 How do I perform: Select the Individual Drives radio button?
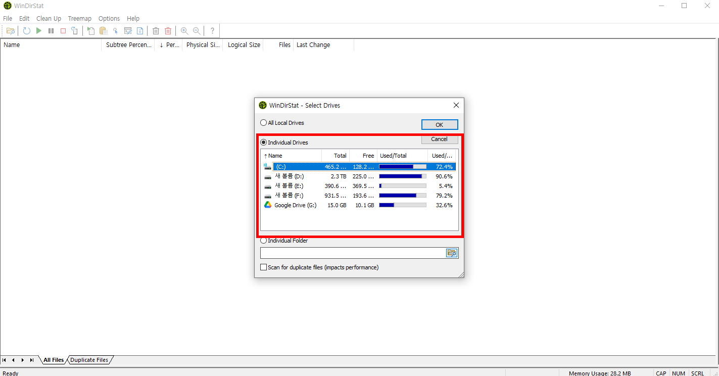pyautogui.click(x=263, y=143)
